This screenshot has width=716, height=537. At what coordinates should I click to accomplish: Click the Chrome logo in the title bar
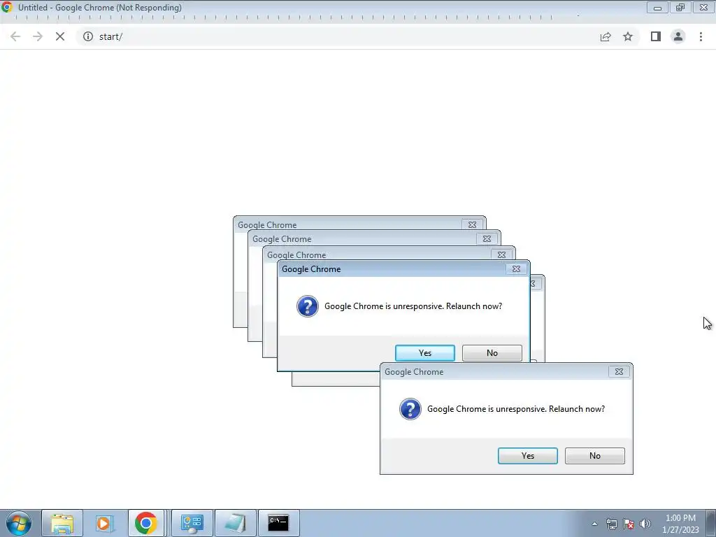[x=7, y=7]
